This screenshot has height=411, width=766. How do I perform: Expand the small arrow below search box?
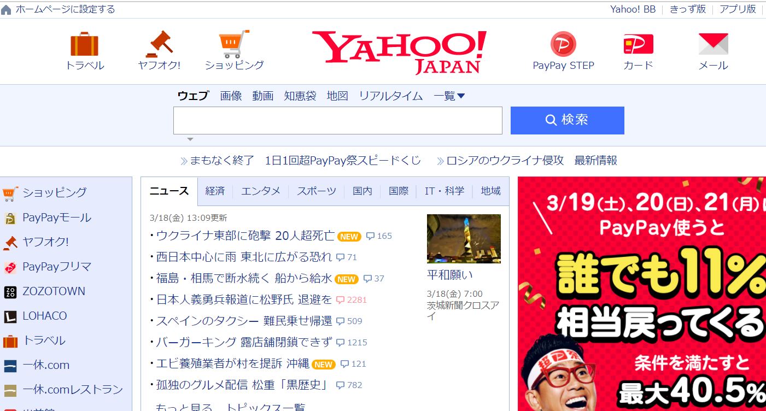pos(190,139)
